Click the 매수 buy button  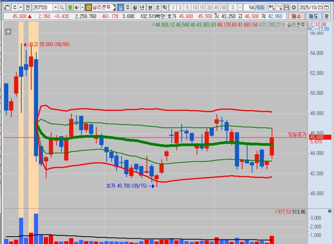(x=296, y=16)
